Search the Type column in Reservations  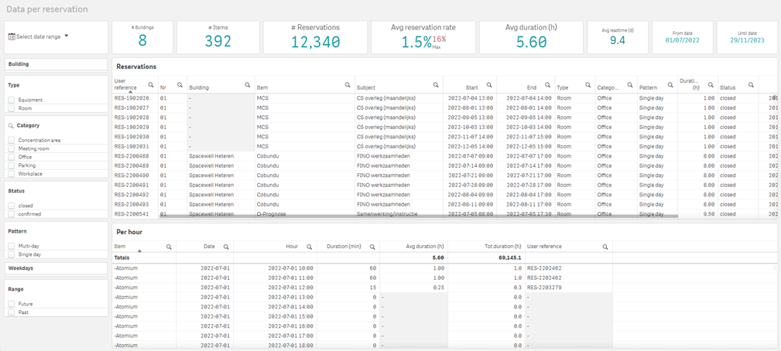588,84
